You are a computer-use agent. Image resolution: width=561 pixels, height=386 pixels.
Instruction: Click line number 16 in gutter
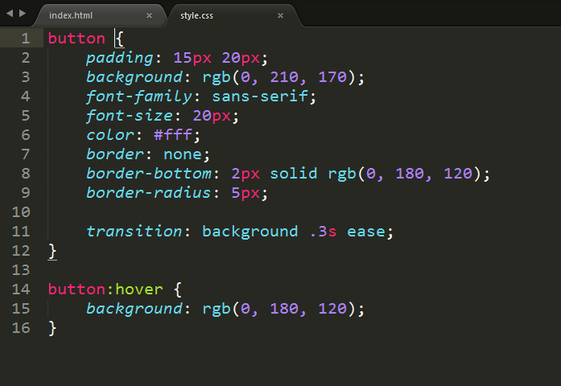[21, 328]
